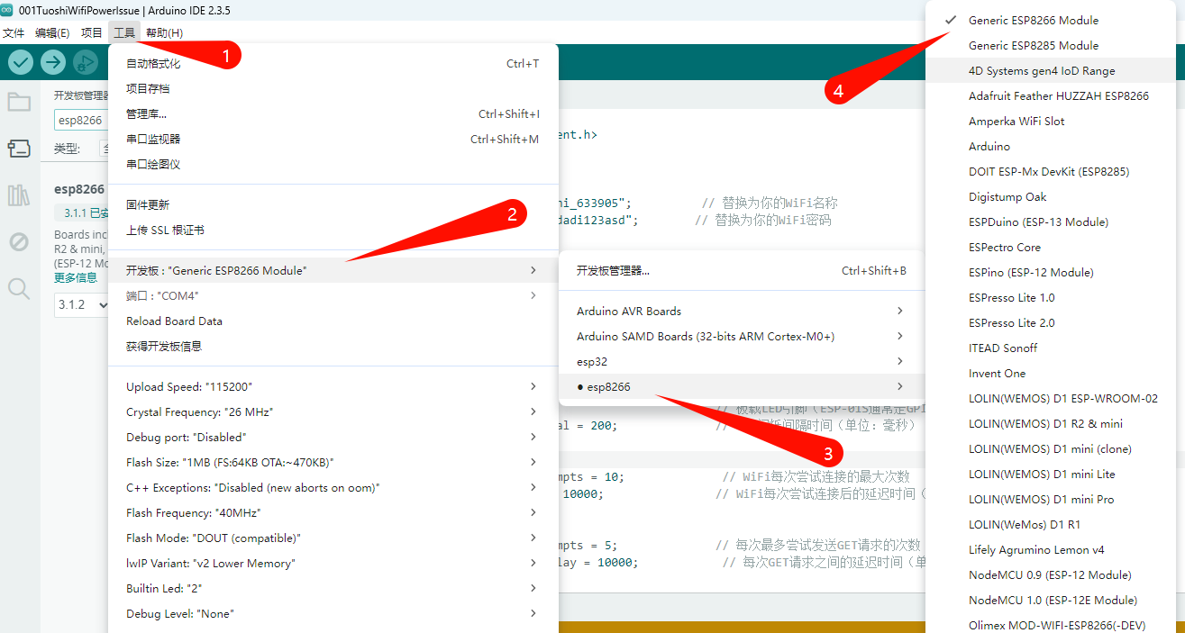Expand Arduino SAMD Boards submenu

click(742, 337)
